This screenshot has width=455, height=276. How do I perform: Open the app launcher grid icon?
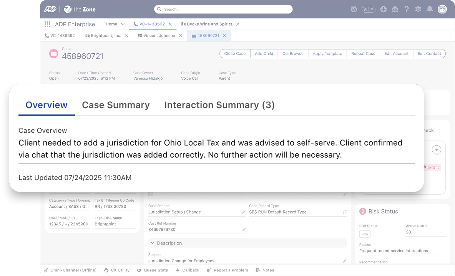tap(47, 24)
